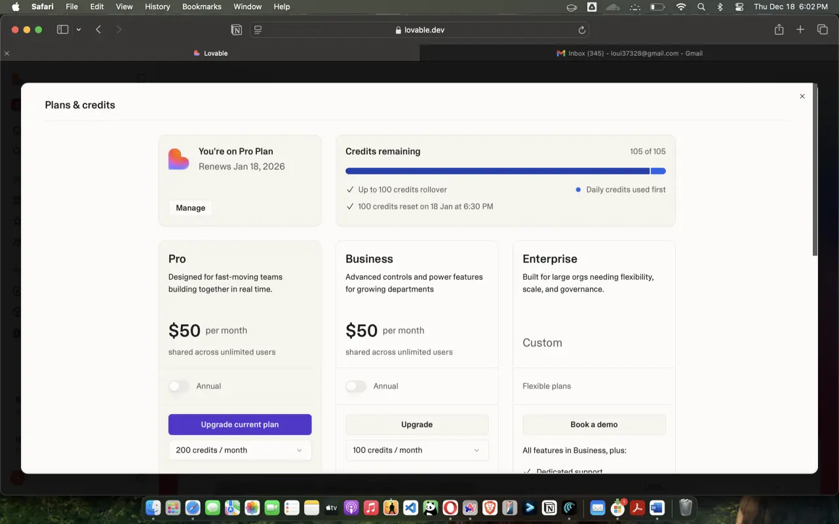839x524 pixels.
Task: Click the Enterprise 'Custom' price text
Action: (x=542, y=343)
